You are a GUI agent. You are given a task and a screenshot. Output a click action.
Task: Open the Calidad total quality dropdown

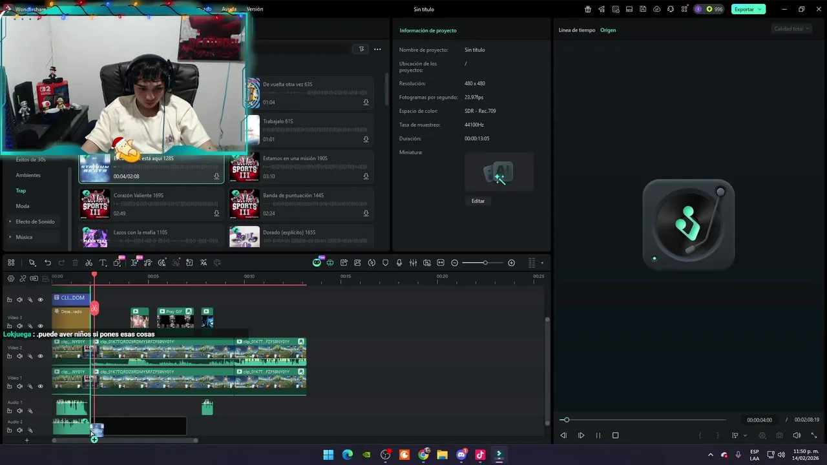(x=792, y=28)
